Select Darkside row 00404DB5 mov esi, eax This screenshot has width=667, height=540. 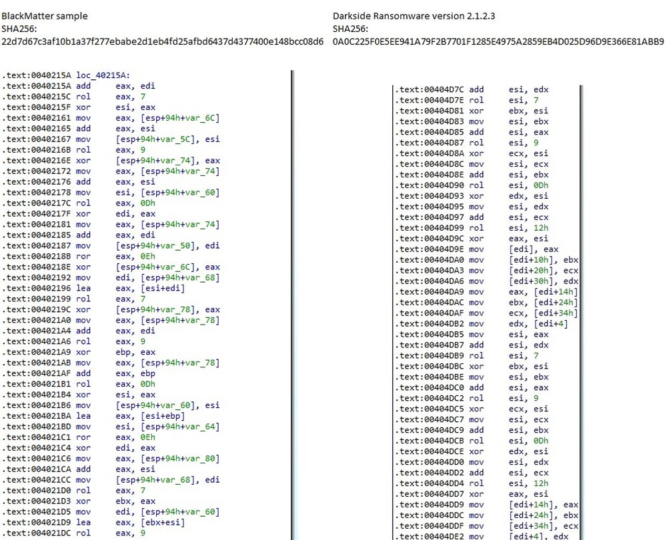[x=472, y=334]
